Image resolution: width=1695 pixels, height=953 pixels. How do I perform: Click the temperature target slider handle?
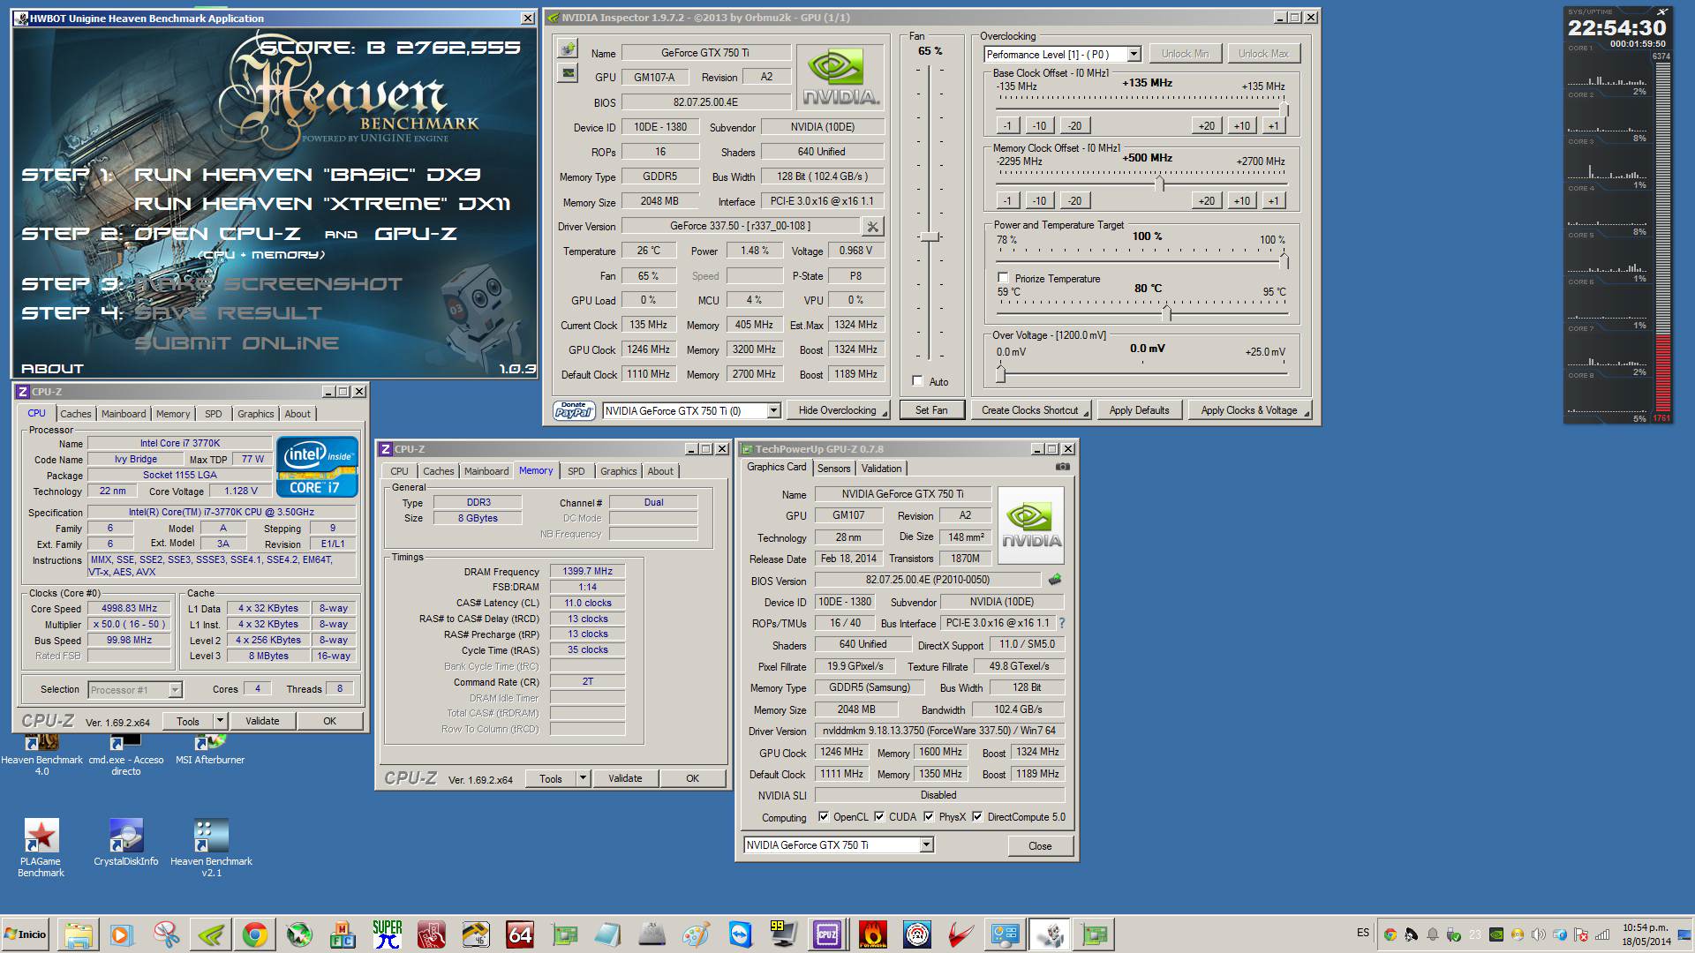pyautogui.click(x=1166, y=312)
